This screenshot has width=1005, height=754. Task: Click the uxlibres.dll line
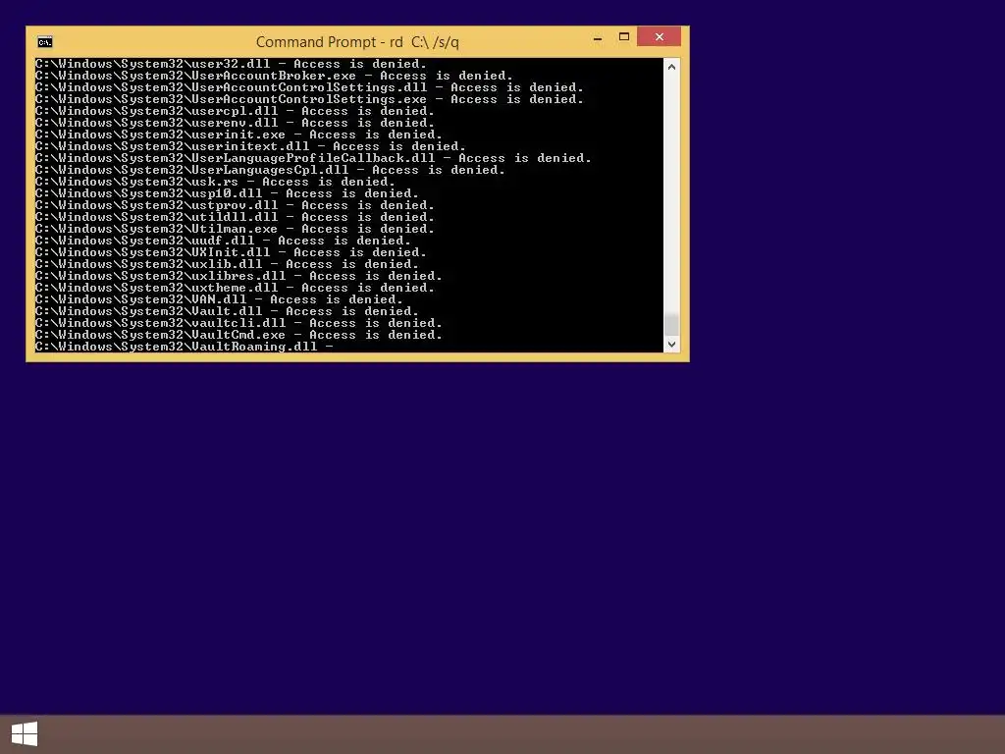[x=238, y=276]
